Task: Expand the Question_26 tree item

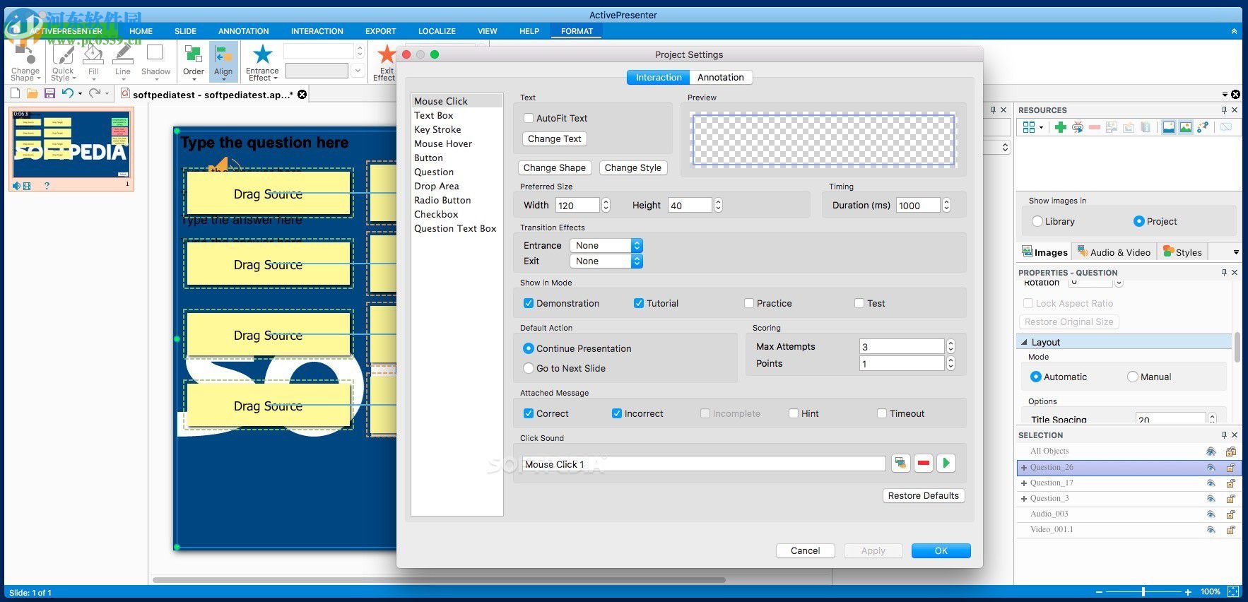Action: click(1023, 468)
